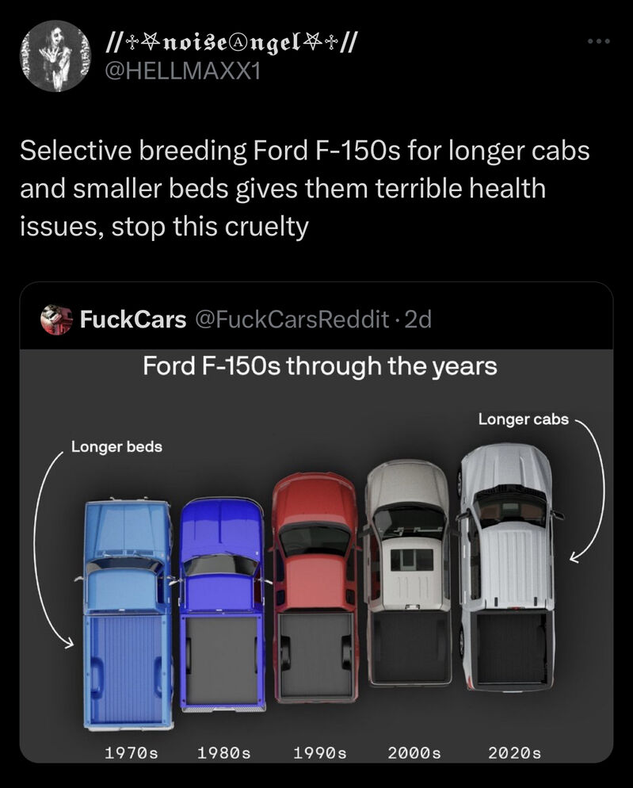Viewport: 633px width, 788px height.
Task: Open the FuckCars quoted account name
Action: [132, 319]
